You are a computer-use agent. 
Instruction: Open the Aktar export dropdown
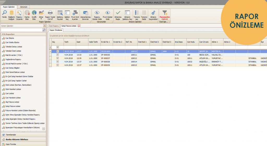coord(41,15)
